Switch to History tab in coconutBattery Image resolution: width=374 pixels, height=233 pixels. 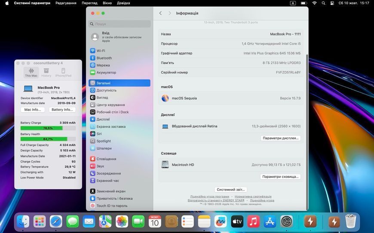point(46,72)
